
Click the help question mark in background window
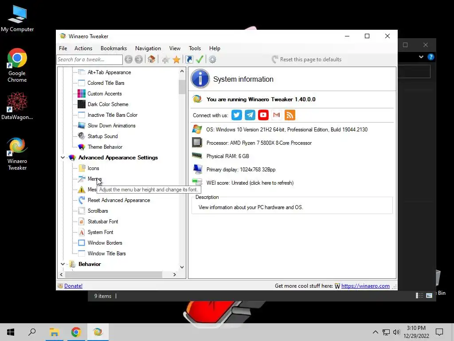click(x=431, y=57)
